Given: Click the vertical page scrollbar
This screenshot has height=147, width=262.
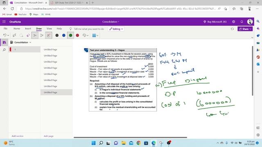Looking at the screenshot, I should click(253, 71).
